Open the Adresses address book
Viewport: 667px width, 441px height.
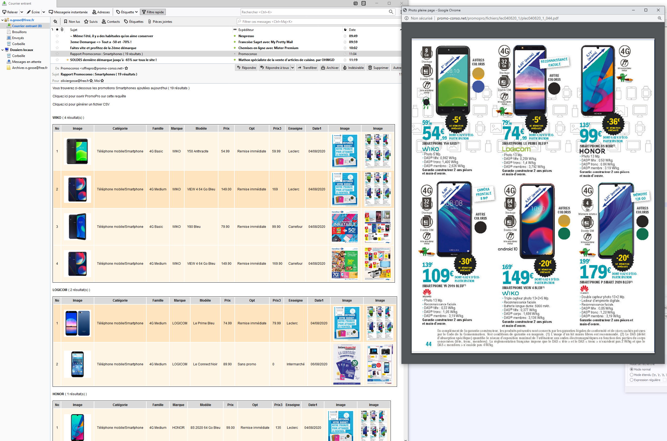coord(101,12)
